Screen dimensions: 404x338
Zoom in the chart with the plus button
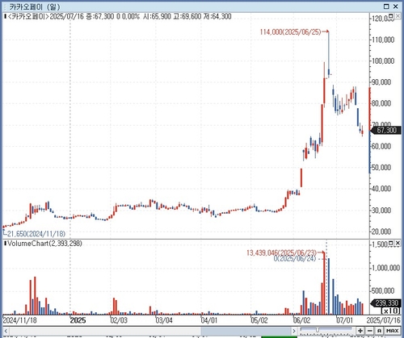click(x=360, y=331)
